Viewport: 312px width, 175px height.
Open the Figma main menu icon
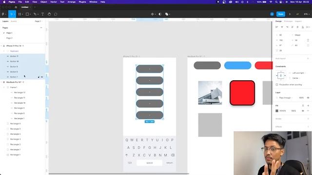click(x=3, y=14)
